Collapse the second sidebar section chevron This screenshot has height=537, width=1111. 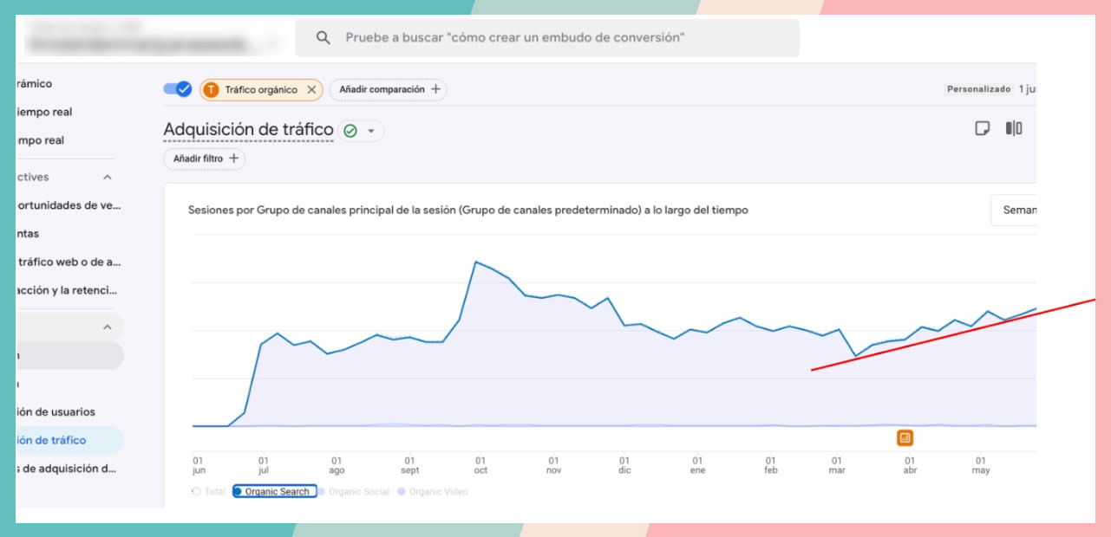click(x=108, y=327)
